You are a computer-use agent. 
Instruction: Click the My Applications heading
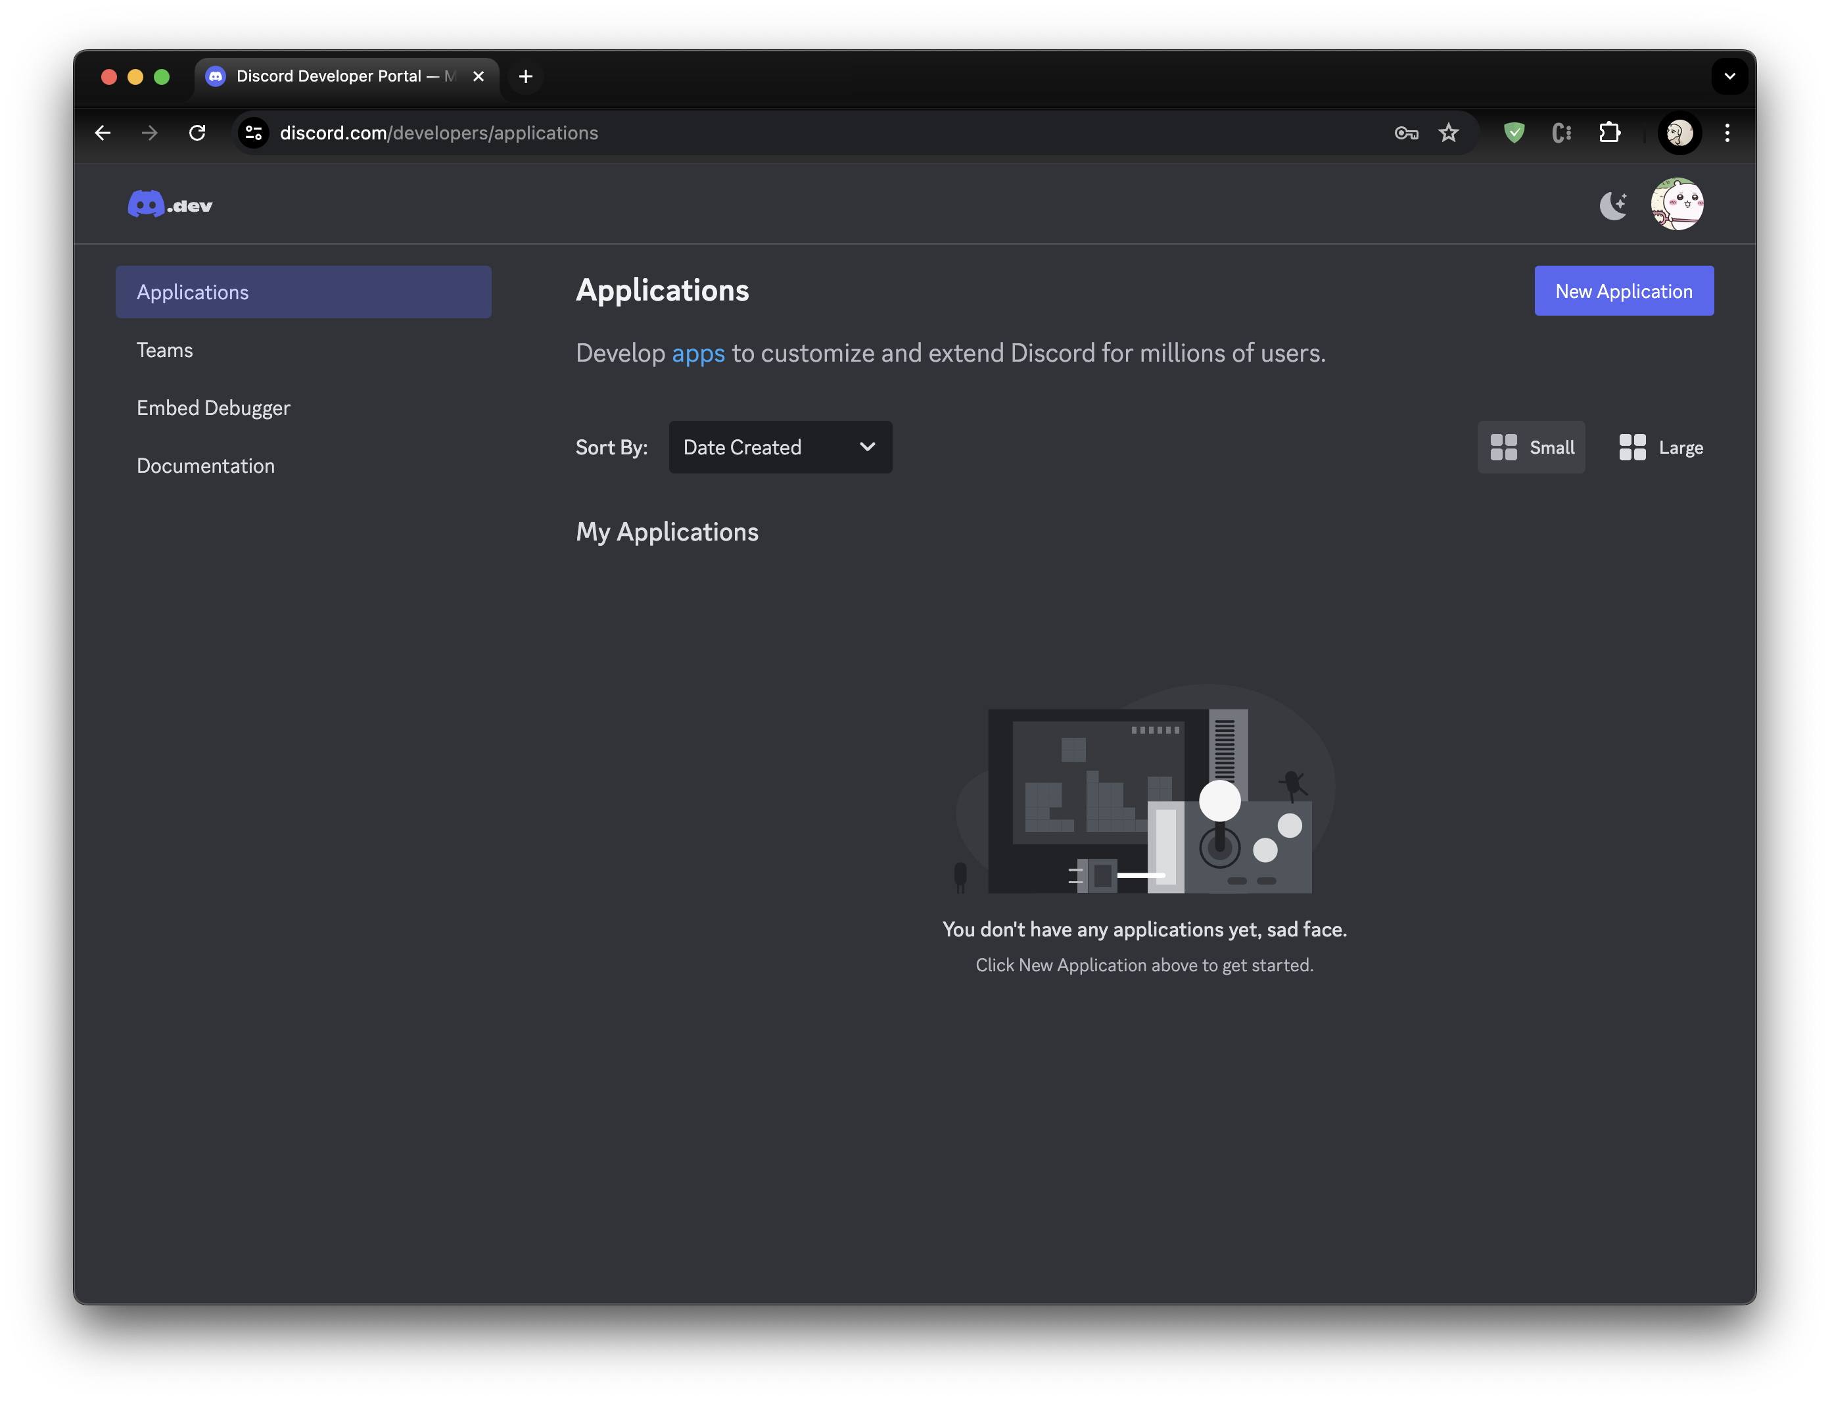click(x=667, y=533)
